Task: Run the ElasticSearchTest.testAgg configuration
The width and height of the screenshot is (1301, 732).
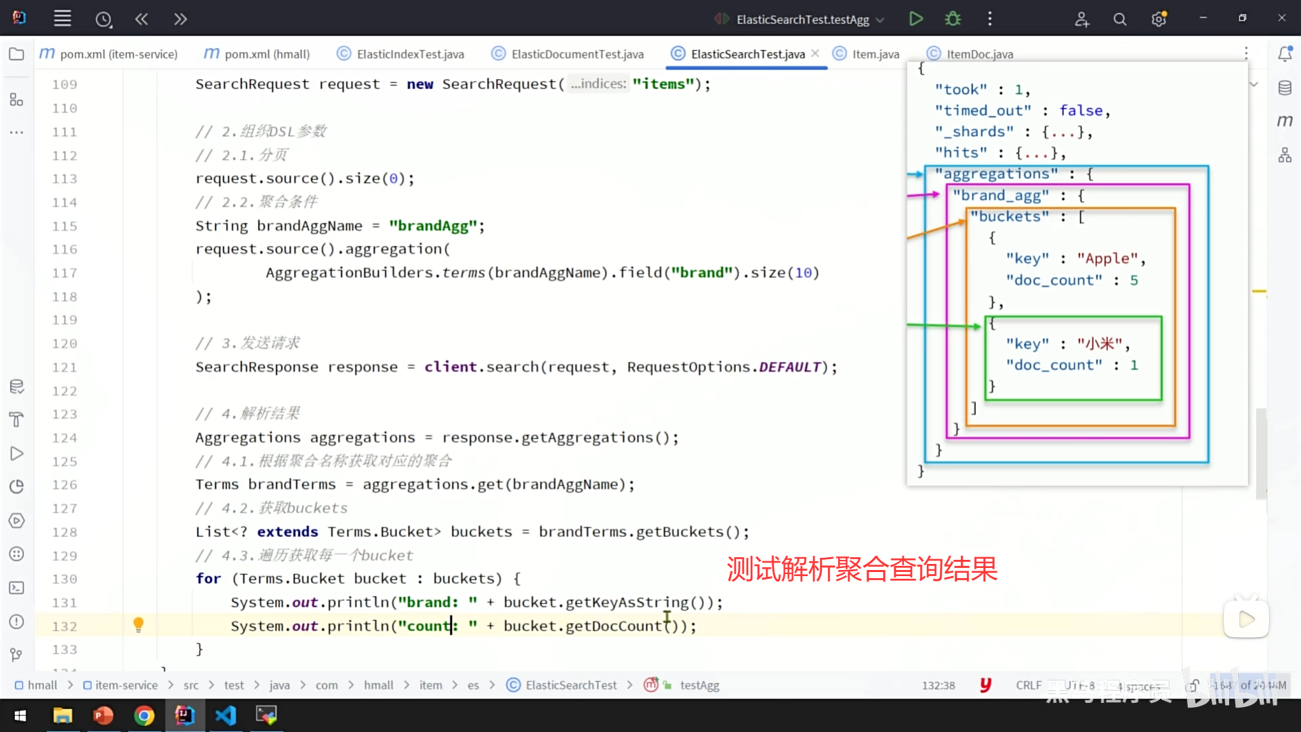Action: tap(915, 19)
